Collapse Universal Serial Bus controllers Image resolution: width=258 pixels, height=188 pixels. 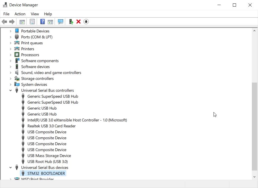11,90
